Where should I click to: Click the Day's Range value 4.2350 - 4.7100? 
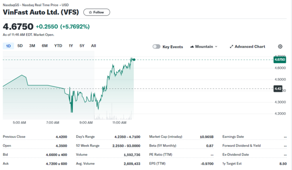(127, 137)
